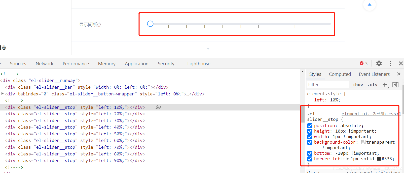Collapse the demo block arrow
The height and width of the screenshot is (173, 404).
[x=208, y=48]
